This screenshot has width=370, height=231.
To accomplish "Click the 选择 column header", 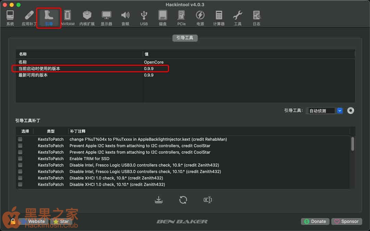I will click(x=25, y=131).
